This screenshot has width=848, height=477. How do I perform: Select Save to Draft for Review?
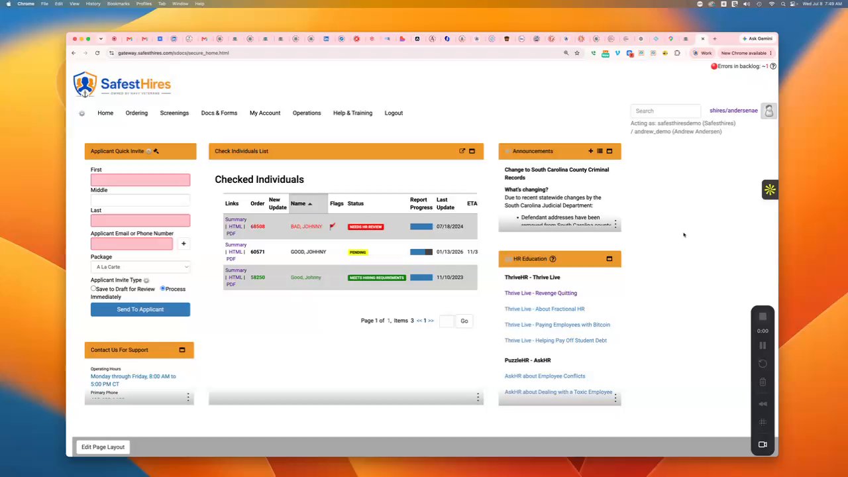point(93,289)
